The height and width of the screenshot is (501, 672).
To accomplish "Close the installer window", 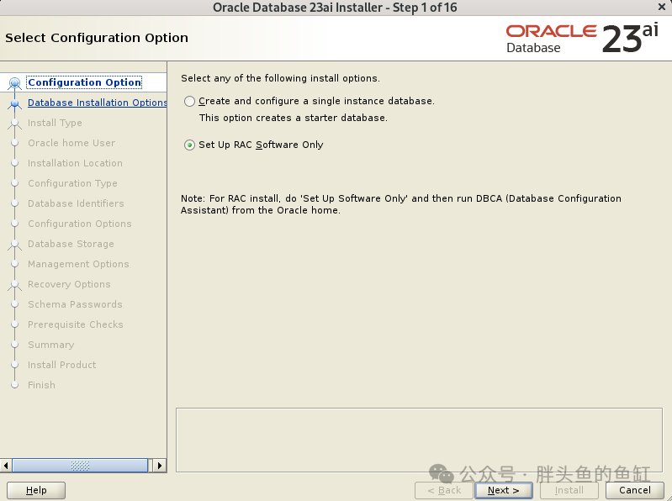I will pyautogui.click(x=662, y=7).
